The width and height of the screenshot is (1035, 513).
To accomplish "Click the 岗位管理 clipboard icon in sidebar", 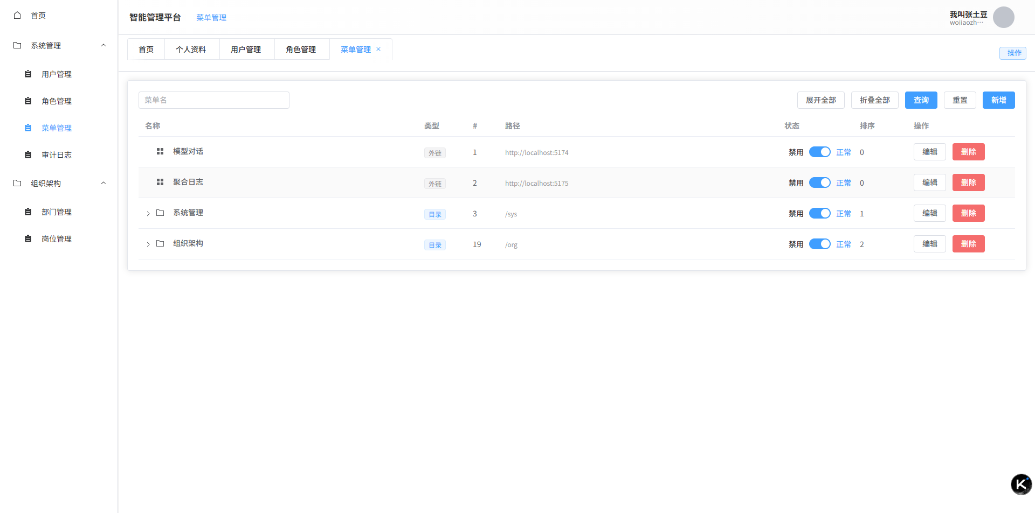I will click(28, 238).
